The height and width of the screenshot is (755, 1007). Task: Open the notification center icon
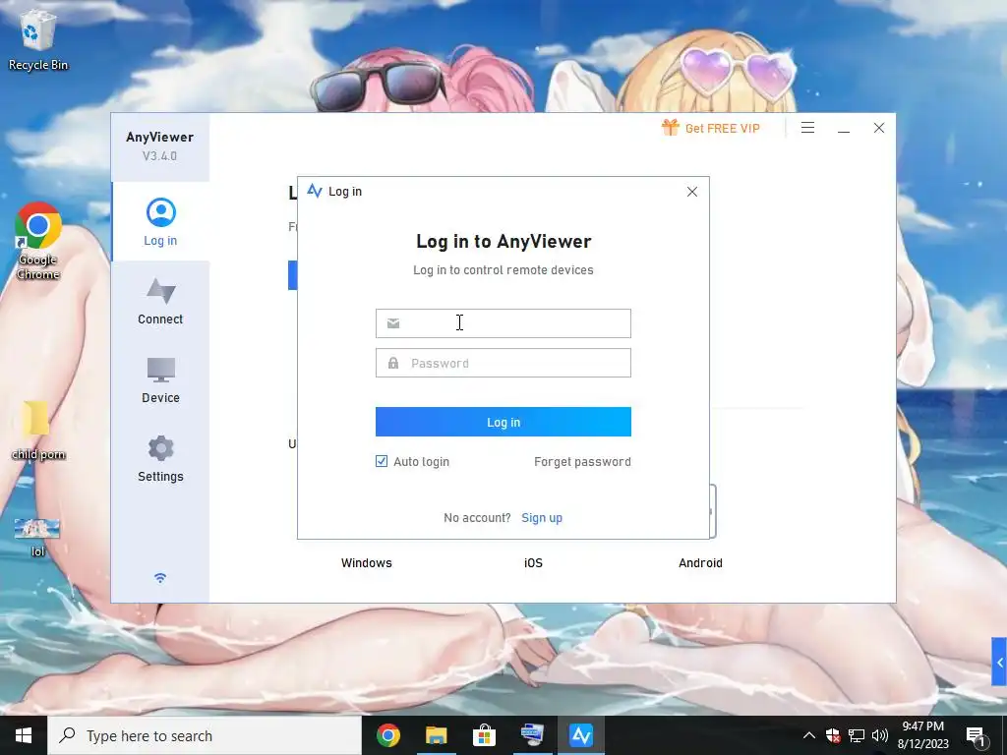pyautogui.click(x=977, y=735)
